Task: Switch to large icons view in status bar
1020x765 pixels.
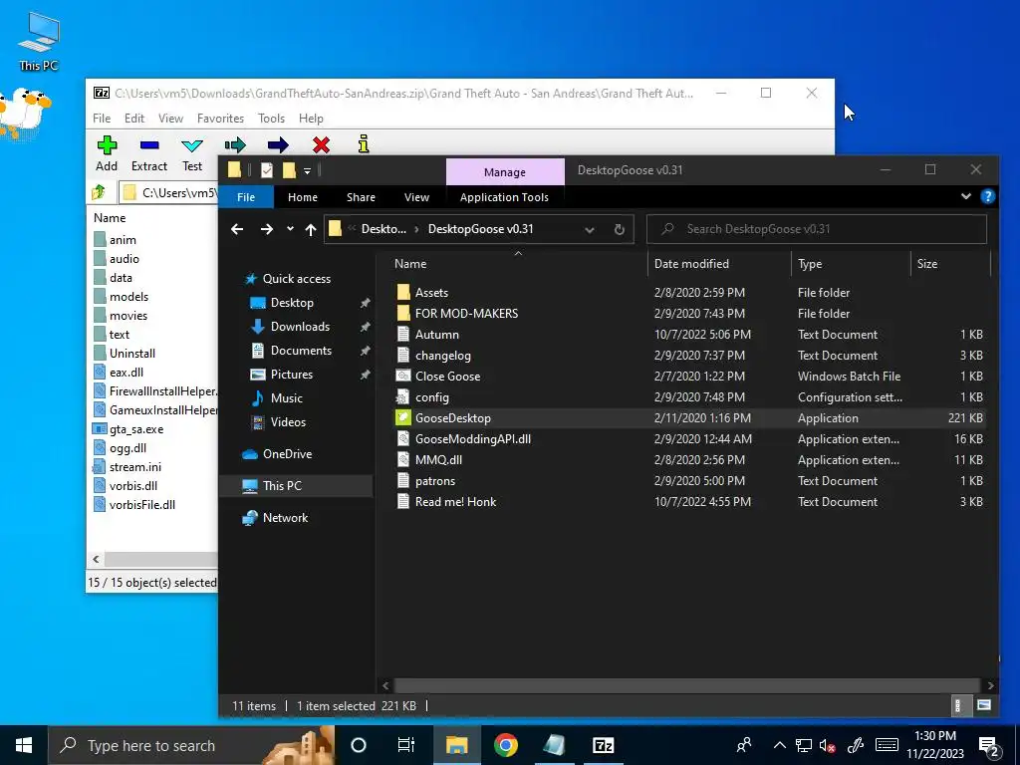Action: coord(984,706)
